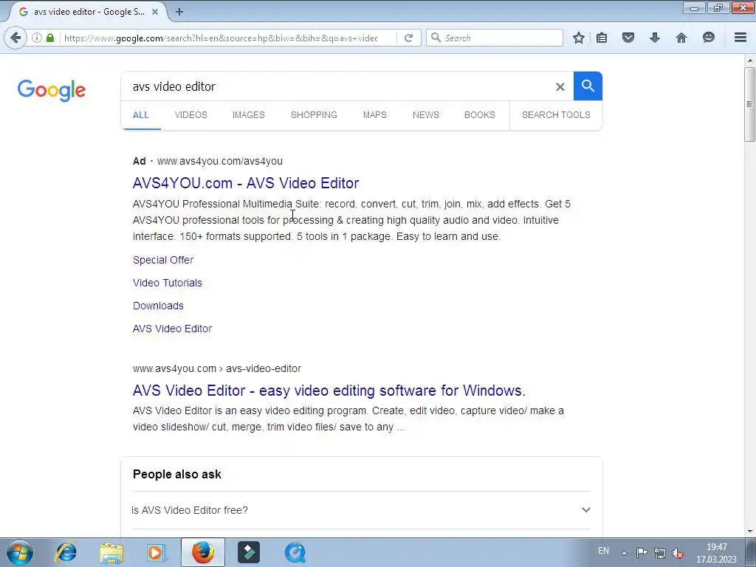This screenshot has height=567, width=756.
Task: Open the AVS4YOU.com - AVS Video Editor ad link
Action: tap(246, 183)
